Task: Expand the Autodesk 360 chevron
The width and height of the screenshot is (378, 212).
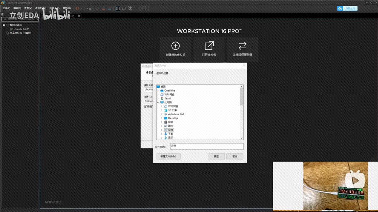Action: coord(162,114)
